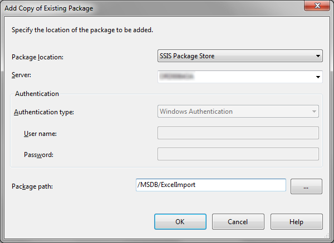The image size is (334, 243).
Task: Open the Package location dropdown arrow
Action: click(x=318, y=56)
